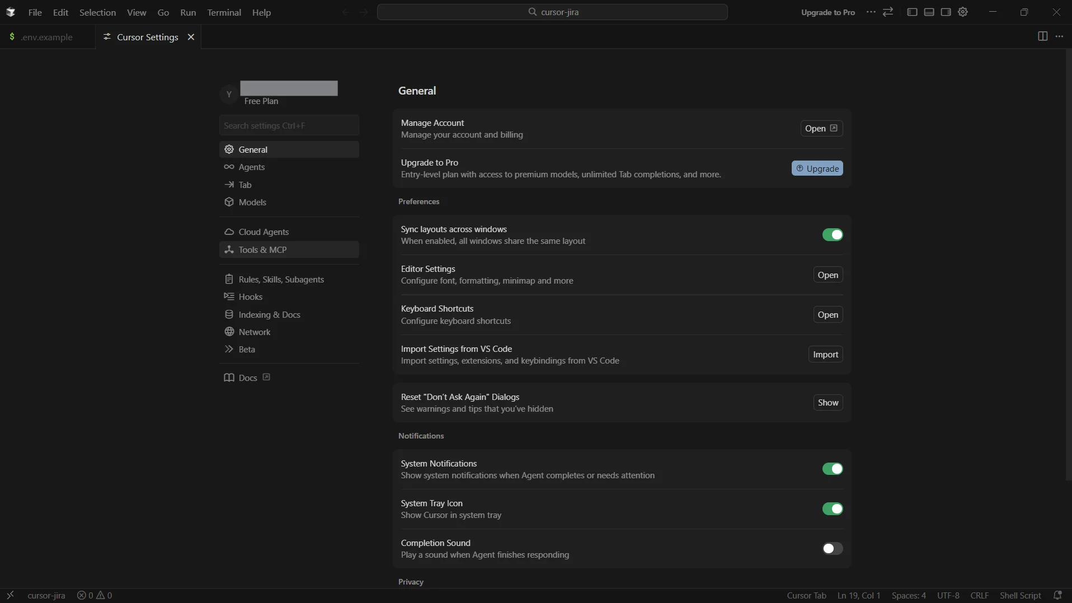Click the Search settings input field
The width and height of the screenshot is (1072, 603).
289,125
